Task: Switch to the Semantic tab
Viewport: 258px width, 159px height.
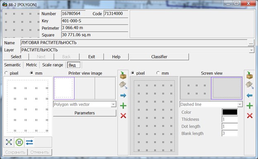Action: click(12, 65)
